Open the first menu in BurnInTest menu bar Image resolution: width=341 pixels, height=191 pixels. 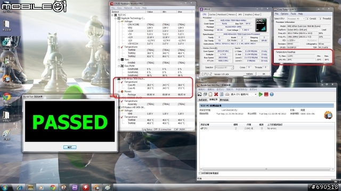tap(201, 90)
